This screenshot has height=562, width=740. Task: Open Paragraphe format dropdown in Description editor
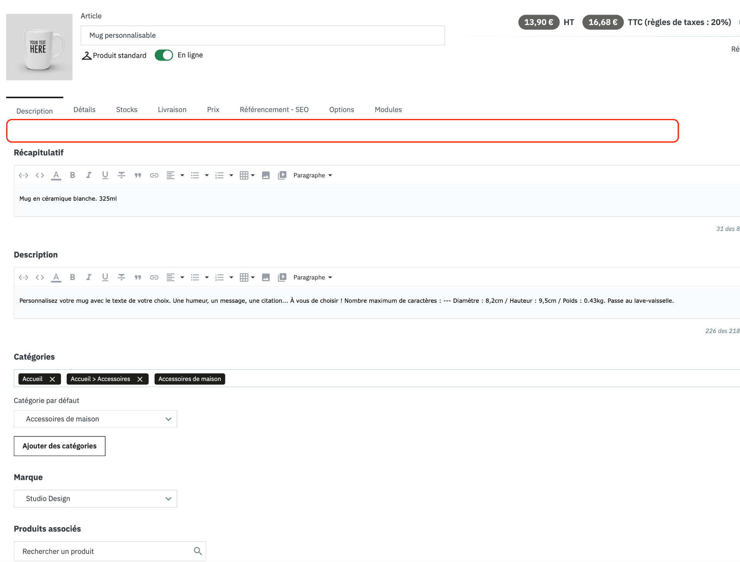pos(313,277)
